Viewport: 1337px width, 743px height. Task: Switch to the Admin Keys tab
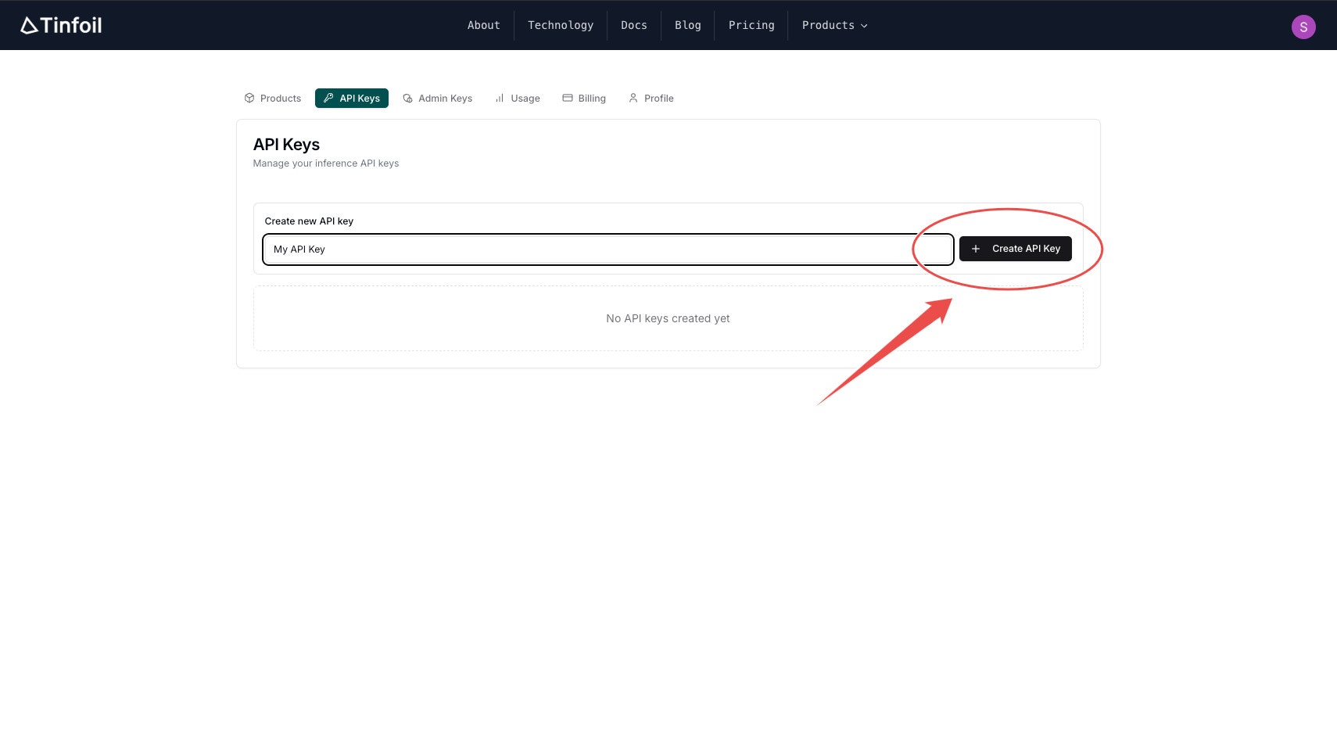pos(438,99)
